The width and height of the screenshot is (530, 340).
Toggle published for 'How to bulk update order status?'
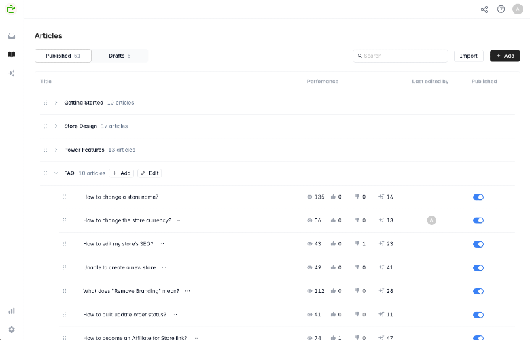click(478, 315)
